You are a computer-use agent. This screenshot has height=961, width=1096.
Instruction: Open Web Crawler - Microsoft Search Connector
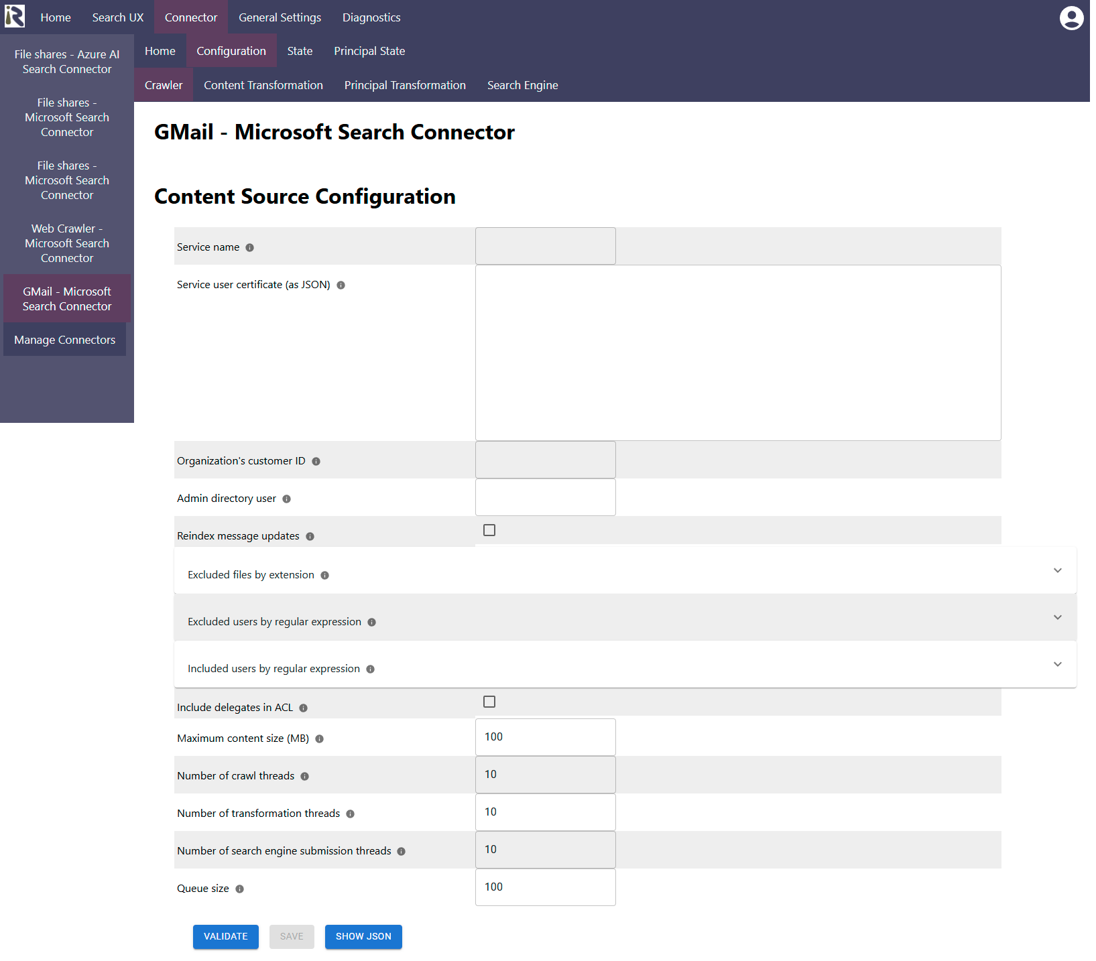[67, 243]
